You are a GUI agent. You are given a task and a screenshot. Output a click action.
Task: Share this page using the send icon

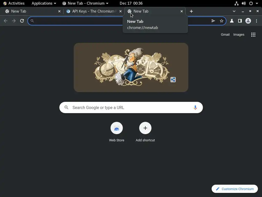pyautogui.click(x=213, y=21)
